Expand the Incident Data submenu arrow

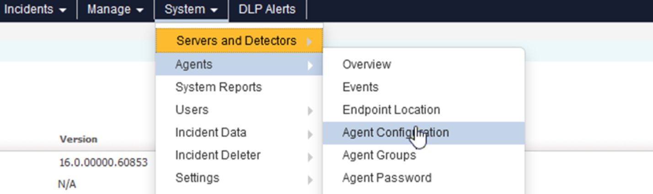[x=310, y=134]
